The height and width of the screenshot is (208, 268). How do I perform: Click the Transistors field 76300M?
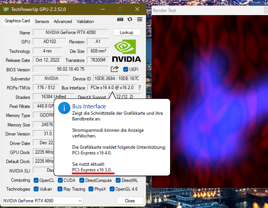tap(98, 60)
